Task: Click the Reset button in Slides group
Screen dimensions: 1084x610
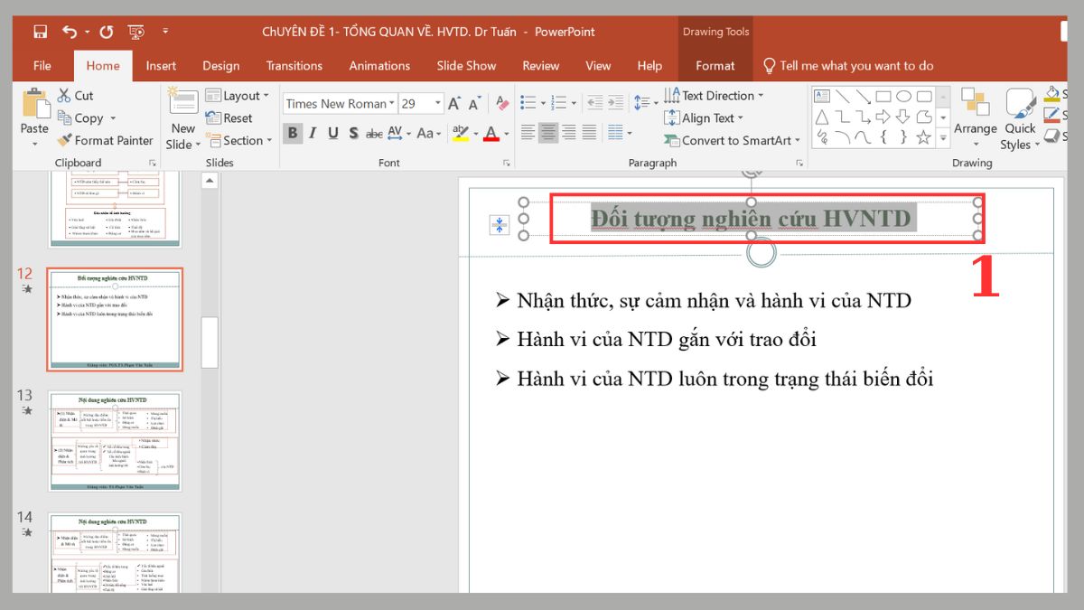Action: coord(233,117)
